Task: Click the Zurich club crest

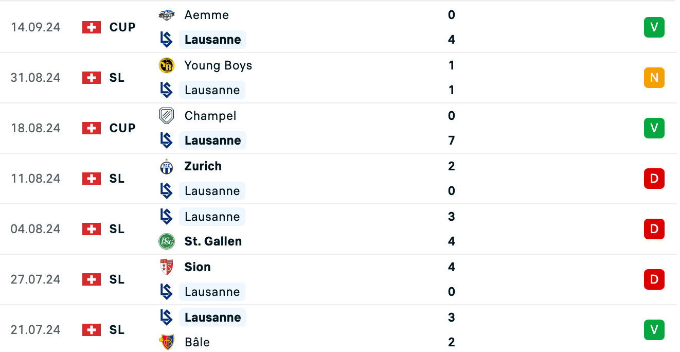Action: pyautogui.click(x=167, y=166)
